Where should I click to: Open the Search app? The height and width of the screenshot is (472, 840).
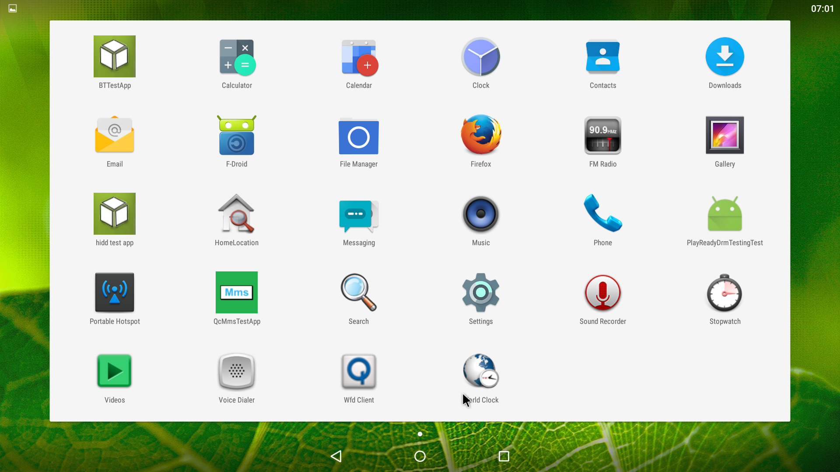point(359,292)
